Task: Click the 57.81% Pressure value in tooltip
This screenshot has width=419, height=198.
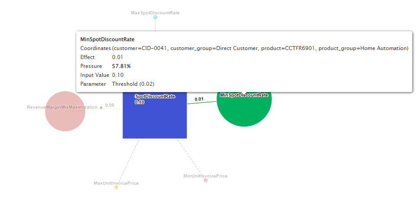Action: coord(121,66)
